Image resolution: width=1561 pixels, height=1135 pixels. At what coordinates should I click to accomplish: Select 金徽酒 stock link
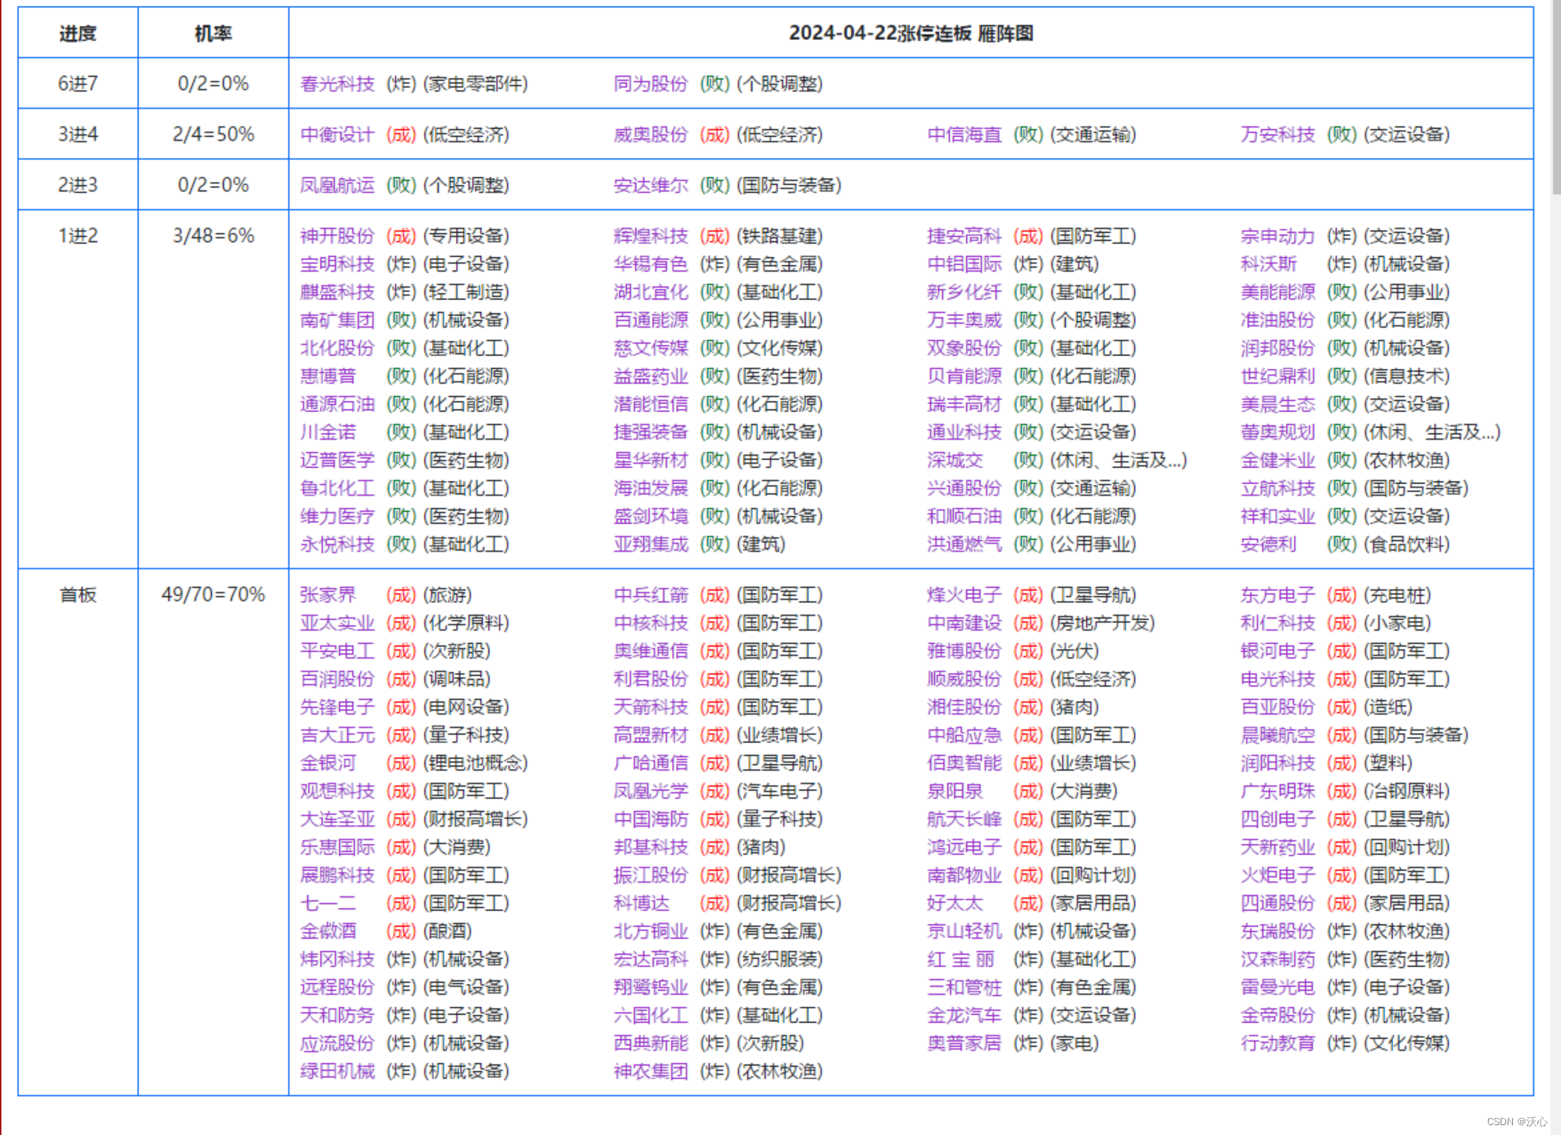point(328,931)
